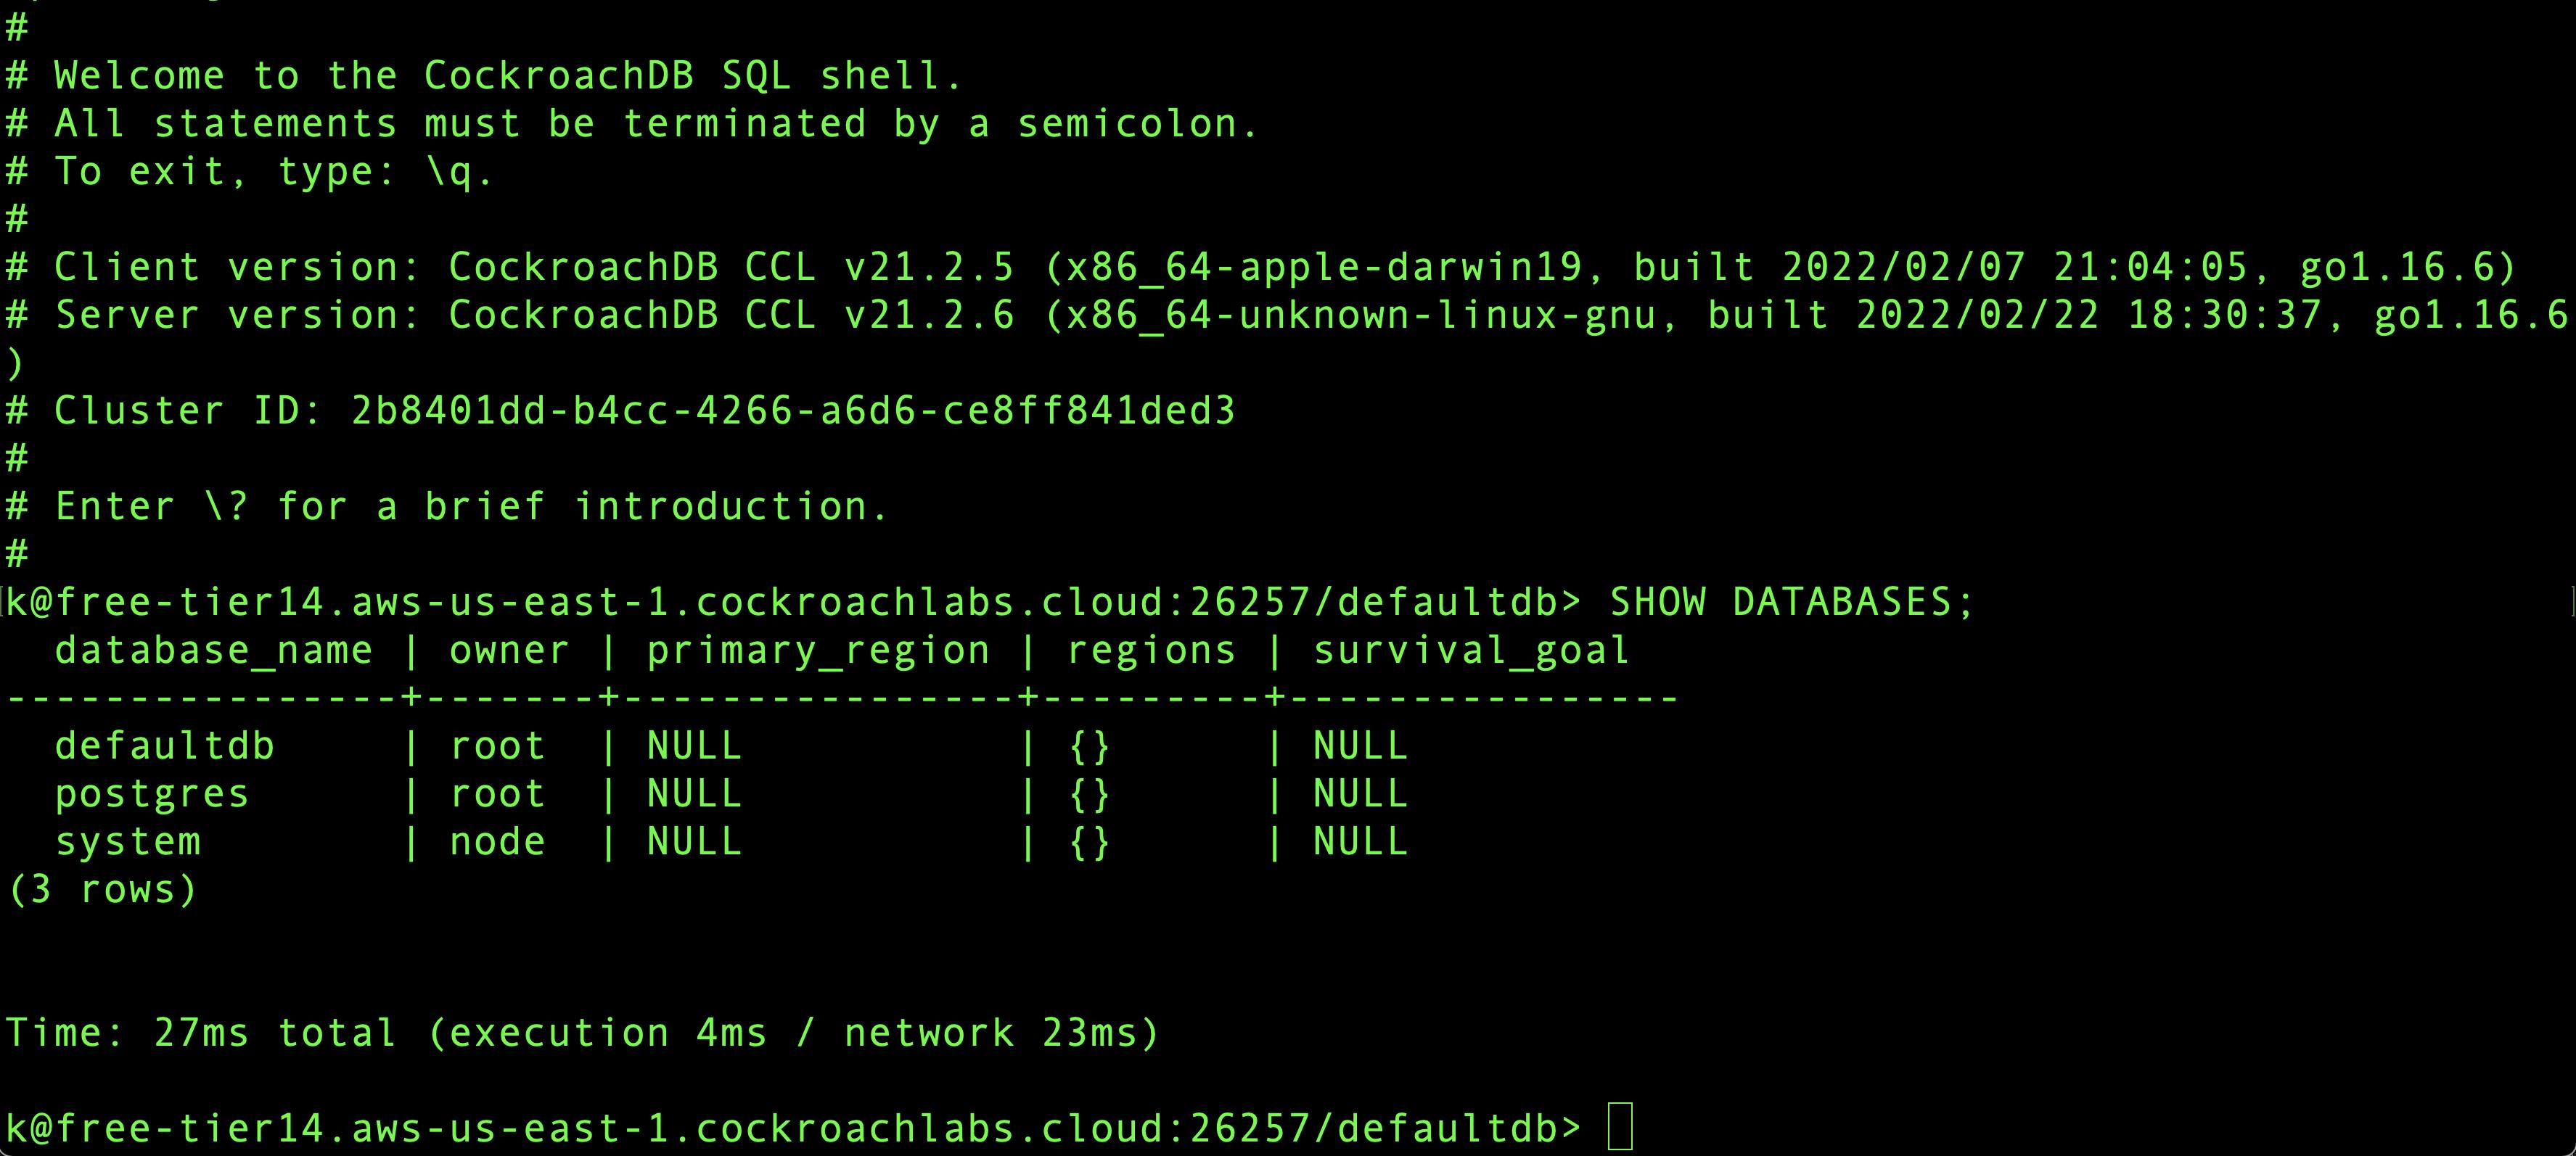
Task: Click the terminal cursor block at prompt
Action: click(x=1620, y=1127)
